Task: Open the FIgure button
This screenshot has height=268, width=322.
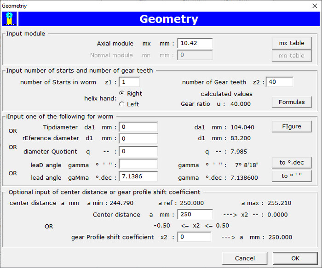Action: (x=291, y=126)
